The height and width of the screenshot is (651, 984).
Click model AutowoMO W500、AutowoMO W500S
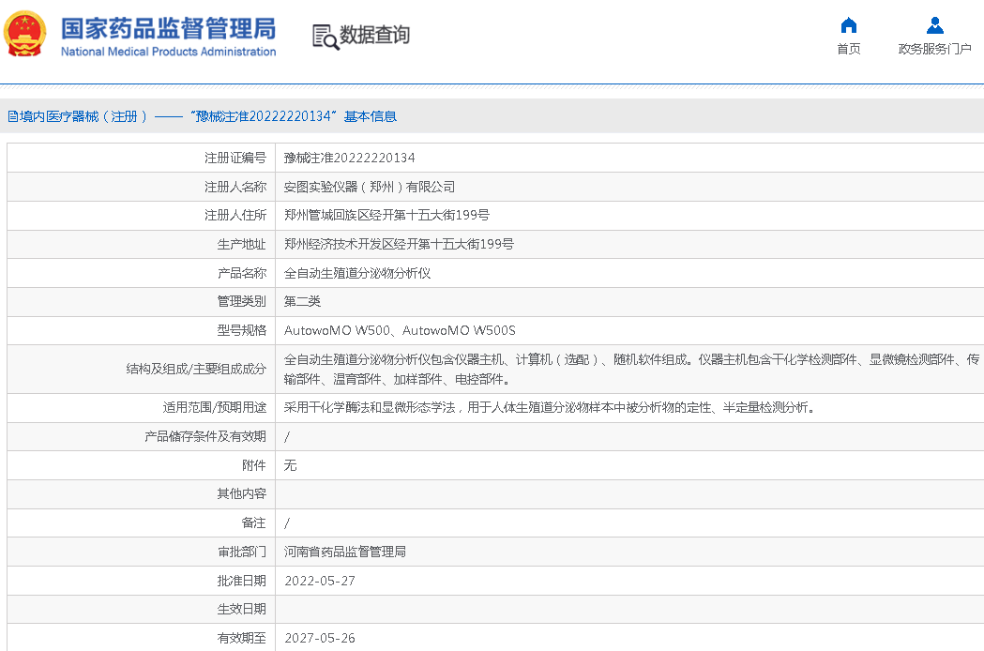(x=400, y=330)
